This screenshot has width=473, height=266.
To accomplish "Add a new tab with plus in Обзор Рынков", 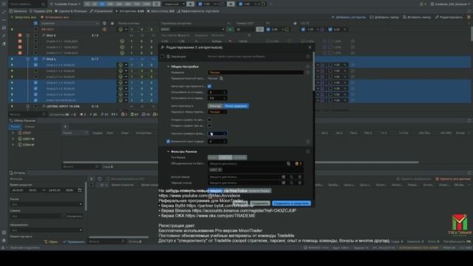I will (x=65, y=126).
